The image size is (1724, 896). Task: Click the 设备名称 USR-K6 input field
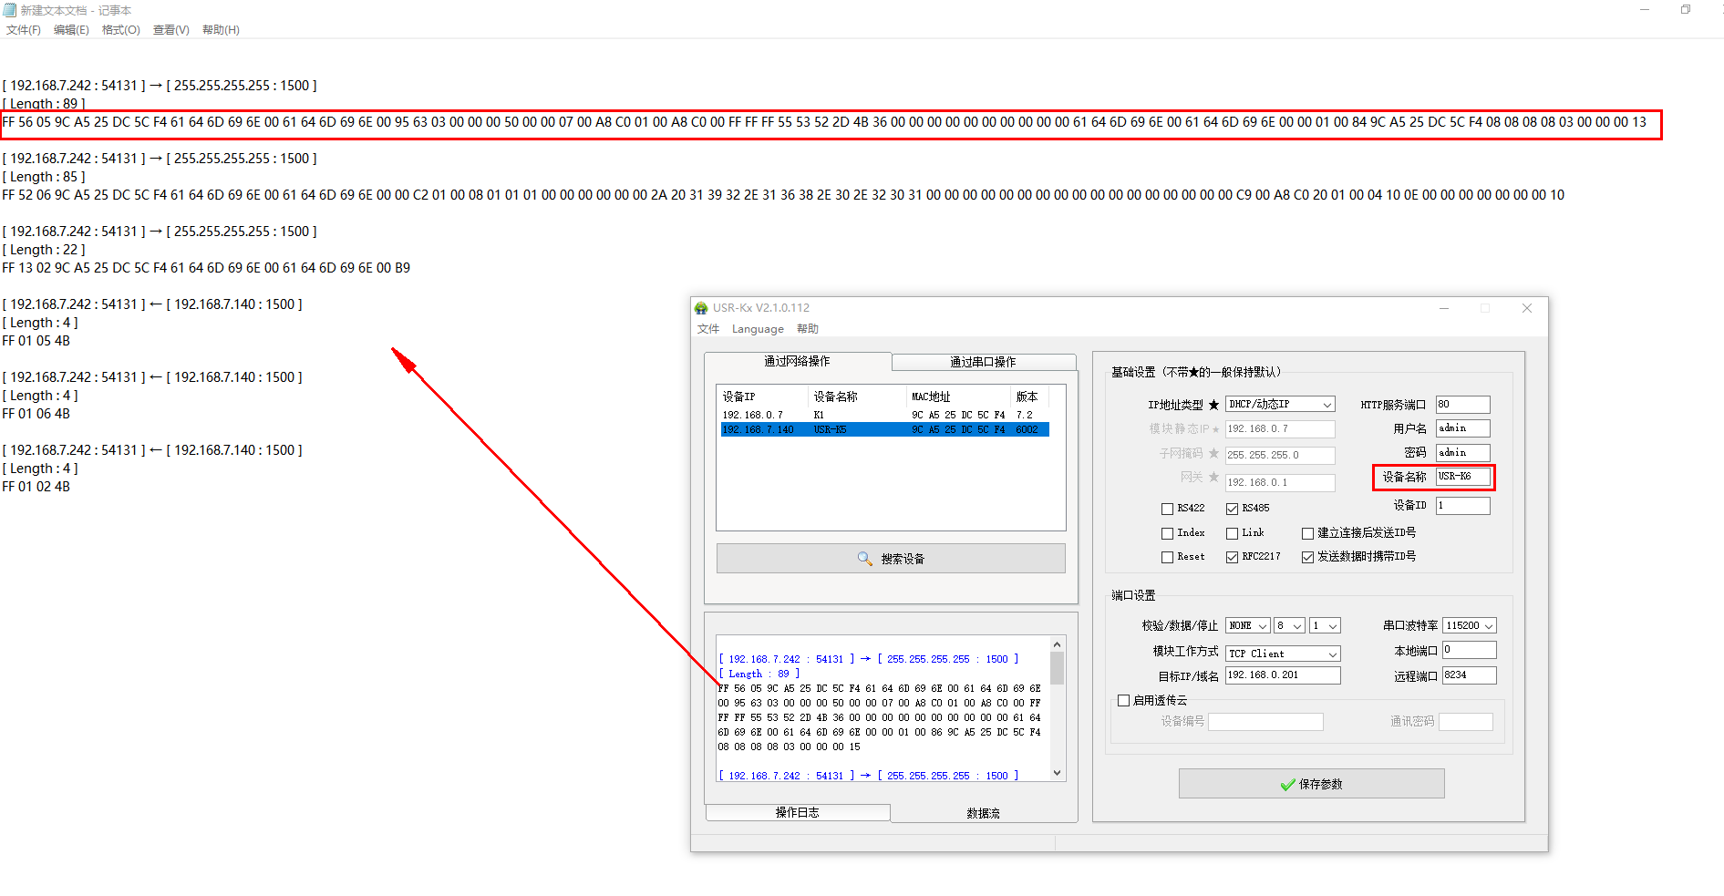click(1461, 477)
